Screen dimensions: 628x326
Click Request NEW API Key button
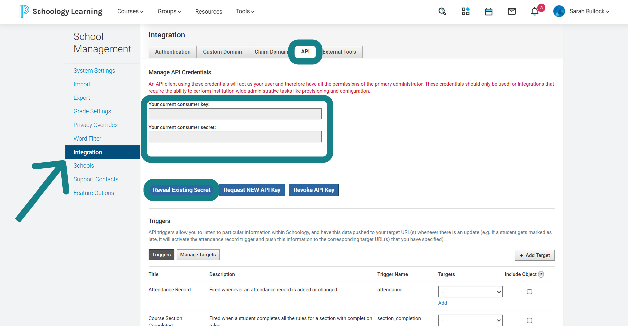coord(252,190)
